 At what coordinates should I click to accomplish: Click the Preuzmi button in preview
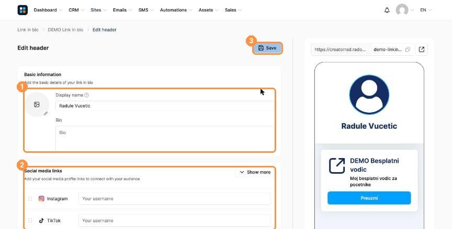pyautogui.click(x=369, y=198)
